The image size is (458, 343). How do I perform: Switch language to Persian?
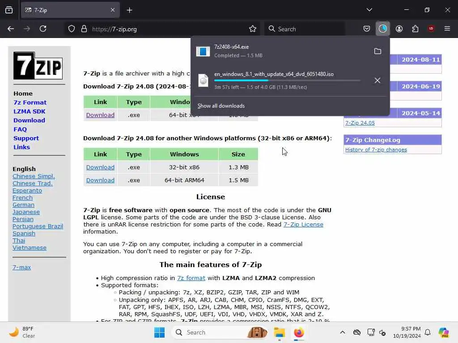click(x=23, y=219)
